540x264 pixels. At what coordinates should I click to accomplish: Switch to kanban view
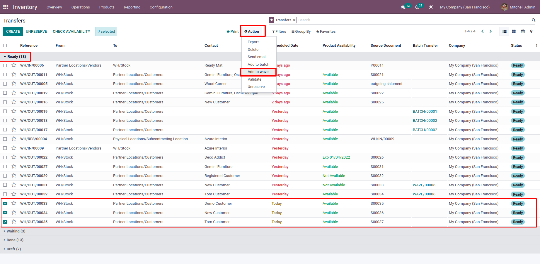point(514,31)
